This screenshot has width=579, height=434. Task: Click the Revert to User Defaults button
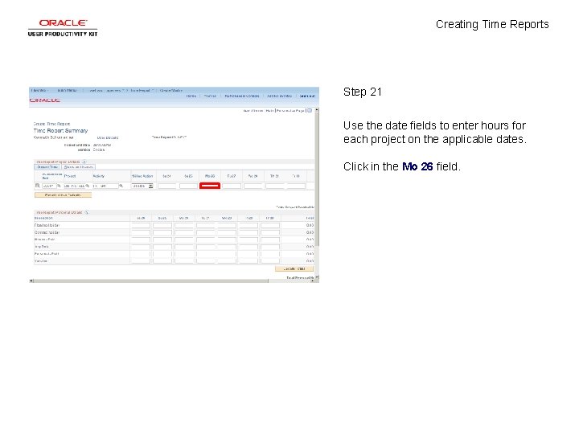click(x=63, y=194)
